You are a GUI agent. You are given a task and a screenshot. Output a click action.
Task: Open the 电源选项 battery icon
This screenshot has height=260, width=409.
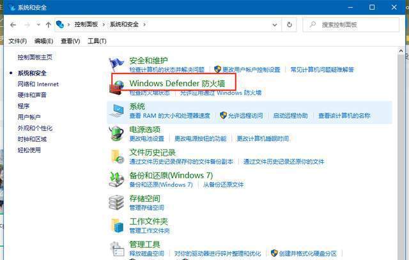point(116,134)
